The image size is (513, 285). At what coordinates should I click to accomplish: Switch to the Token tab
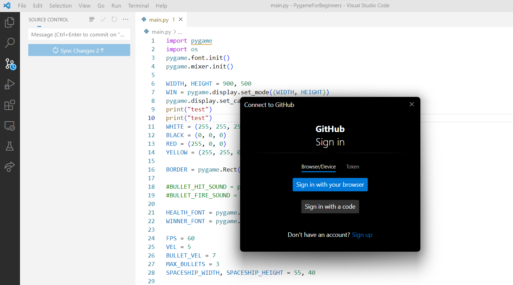point(352,167)
